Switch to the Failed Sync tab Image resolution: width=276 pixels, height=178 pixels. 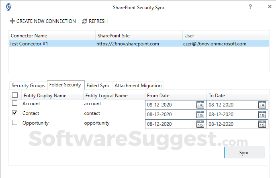(98, 86)
